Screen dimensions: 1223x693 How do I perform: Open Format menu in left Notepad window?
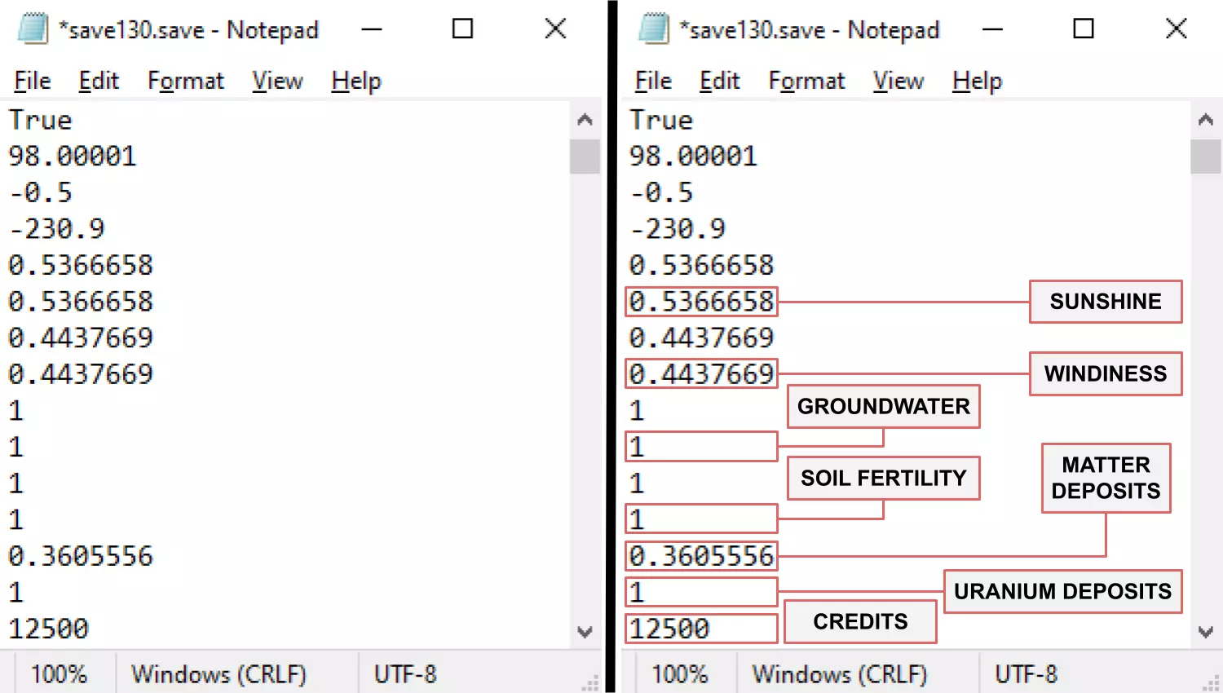[x=186, y=81]
